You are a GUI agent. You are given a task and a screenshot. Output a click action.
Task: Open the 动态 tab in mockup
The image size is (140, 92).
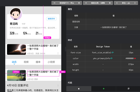(x=14, y=62)
